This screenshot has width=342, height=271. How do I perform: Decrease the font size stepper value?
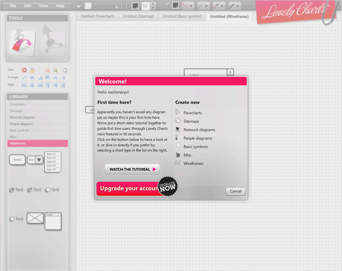point(153,8)
